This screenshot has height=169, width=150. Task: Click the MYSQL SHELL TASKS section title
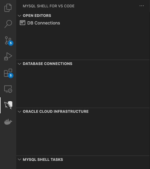click(43, 159)
